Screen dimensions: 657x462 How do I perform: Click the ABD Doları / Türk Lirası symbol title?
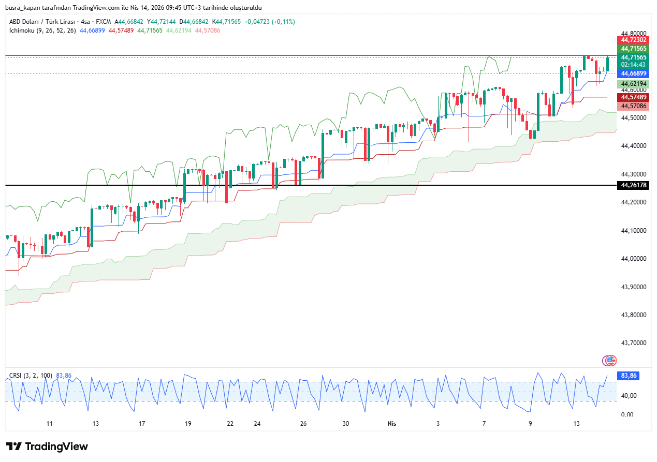click(42, 22)
